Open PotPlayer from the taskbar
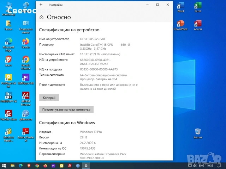Viewport: 226px width, 169px height. tap(61, 166)
